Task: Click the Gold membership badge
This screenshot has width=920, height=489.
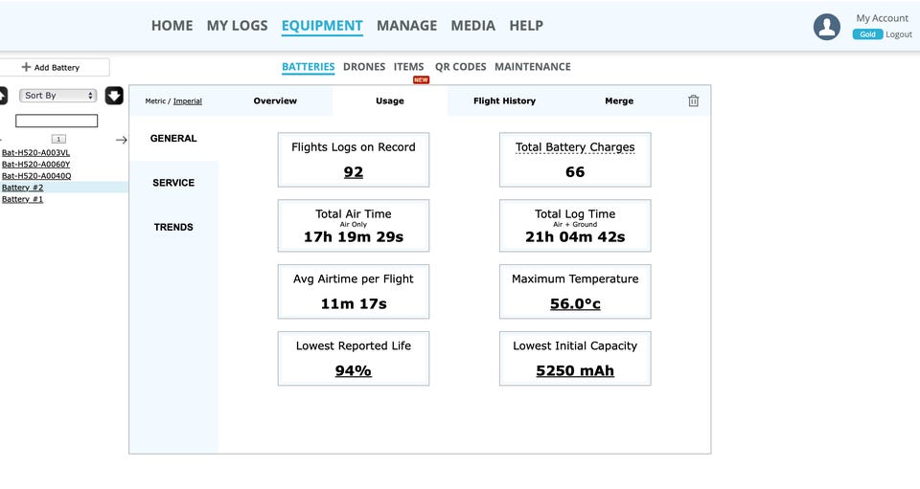Action: click(x=866, y=34)
